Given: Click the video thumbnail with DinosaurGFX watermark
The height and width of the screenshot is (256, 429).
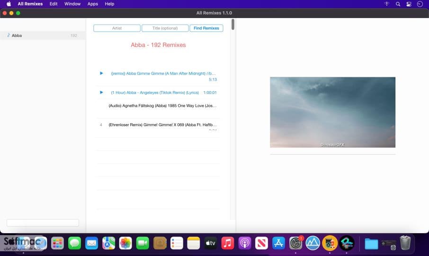Looking at the screenshot, I should tap(332, 112).
